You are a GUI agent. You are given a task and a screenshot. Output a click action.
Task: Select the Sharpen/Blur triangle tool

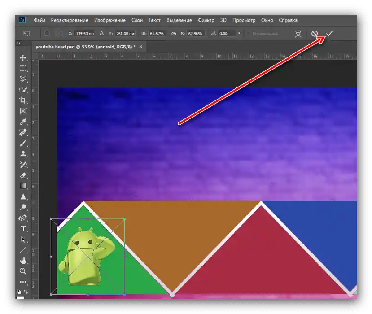pyautogui.click(x=23, y=196)
